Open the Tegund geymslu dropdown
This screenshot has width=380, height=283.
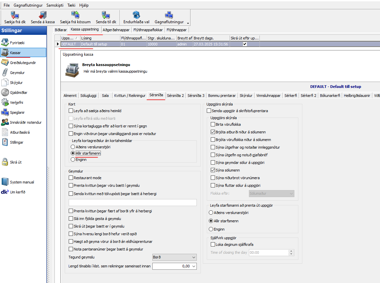(194, 257)
